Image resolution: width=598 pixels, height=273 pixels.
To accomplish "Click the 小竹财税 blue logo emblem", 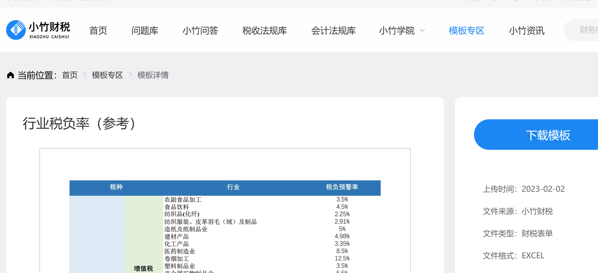I will coord(16,30).
